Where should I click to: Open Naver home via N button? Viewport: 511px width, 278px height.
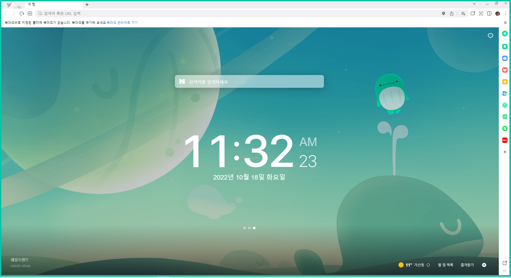30,14
